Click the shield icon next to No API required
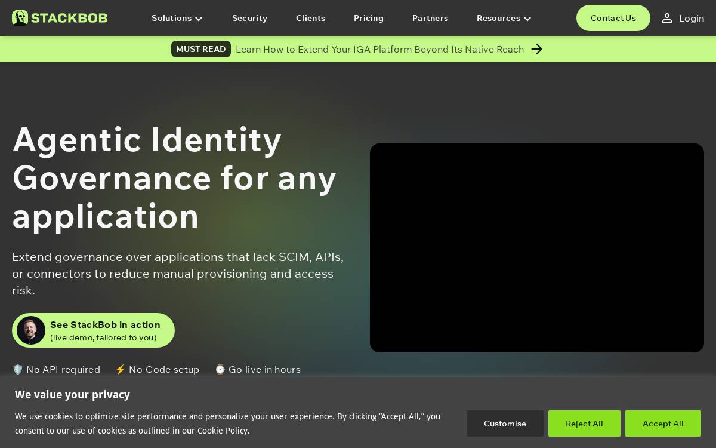Viewport: 716px width, 448px height. 18,370
